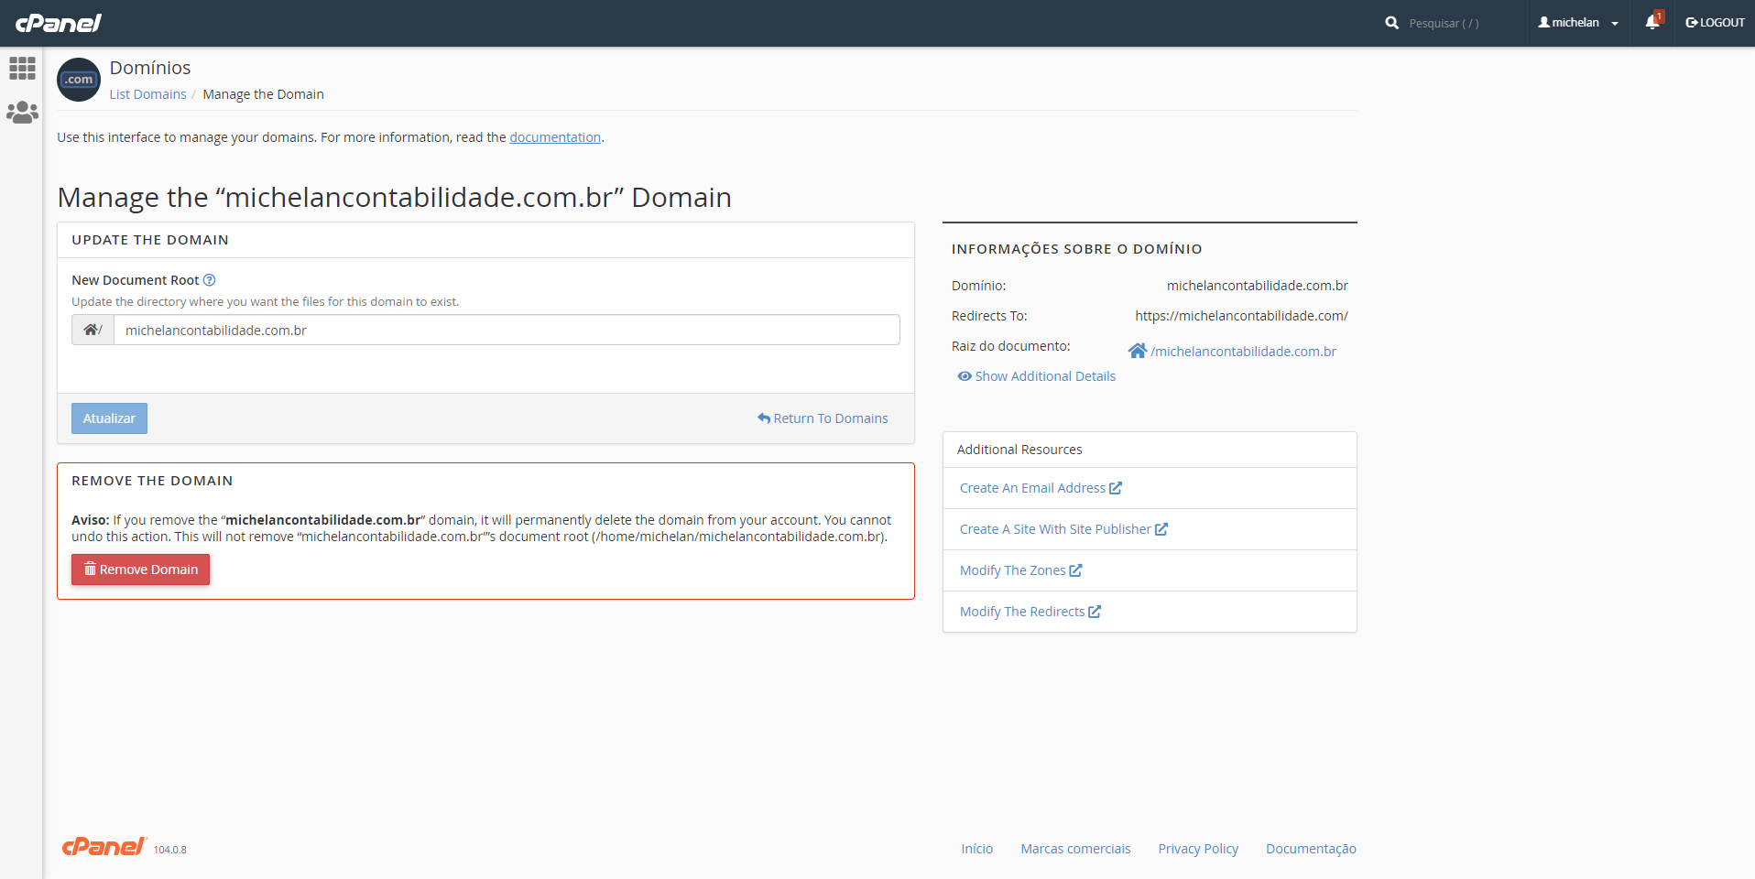
Task: Click the New Document Root help icon
Action: (x=209, y=280)
